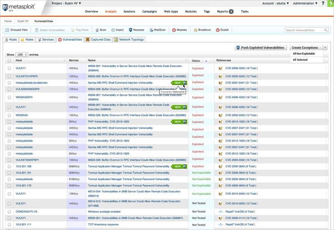Click the Scan toolbar icon
This screenshot has width=334, height=230.
(x=100, y=30)
